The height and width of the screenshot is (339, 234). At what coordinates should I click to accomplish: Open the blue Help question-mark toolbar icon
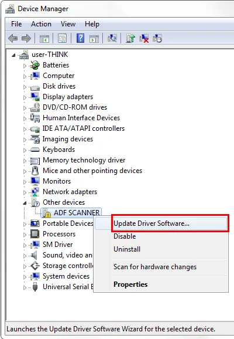pos(81,39)
